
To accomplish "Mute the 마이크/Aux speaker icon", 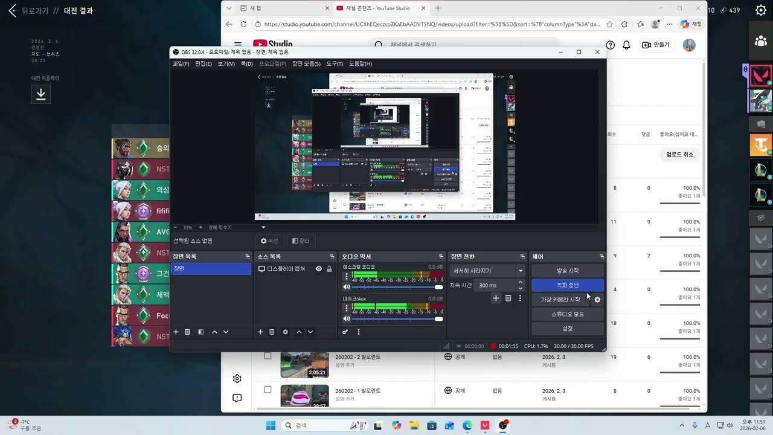I will (x=347, y=319).
